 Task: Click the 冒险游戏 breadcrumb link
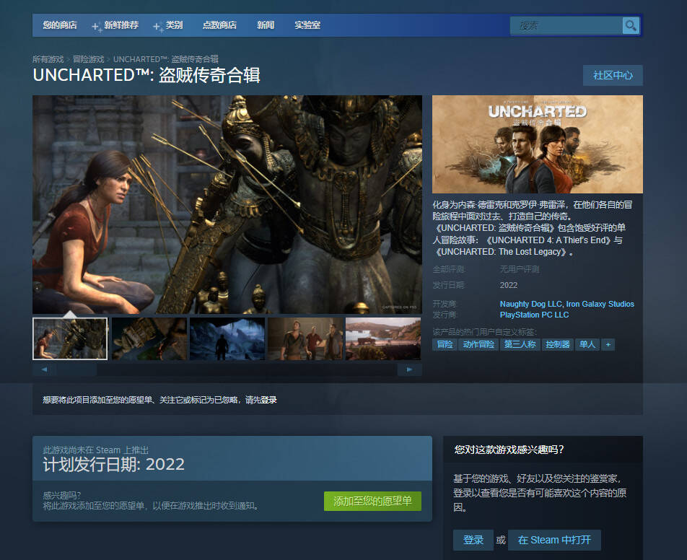[88, 59]
